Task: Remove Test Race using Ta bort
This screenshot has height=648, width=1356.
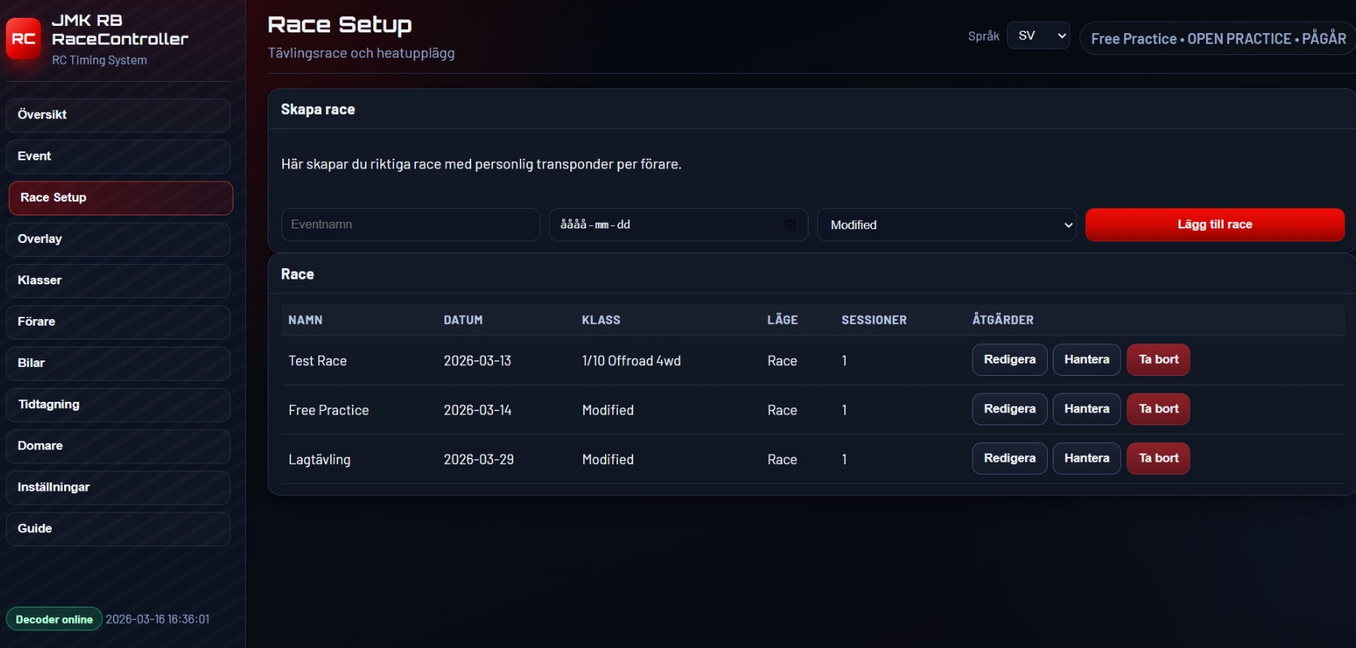Action: tap(1158, 360)
